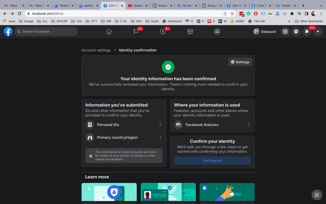
Task: Reload the current page
Action: [20, 14]
